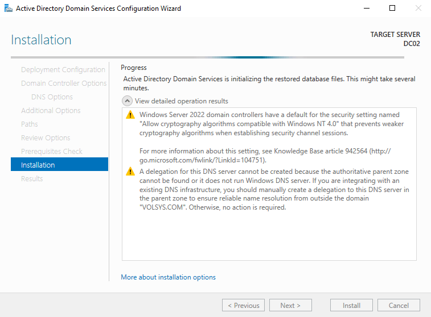
Task: Click the Install button
Action: 351,305
